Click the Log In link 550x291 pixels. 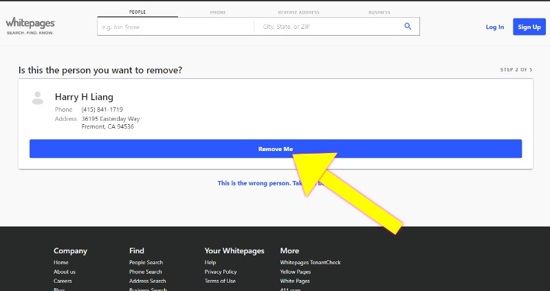tap(494, 27)
